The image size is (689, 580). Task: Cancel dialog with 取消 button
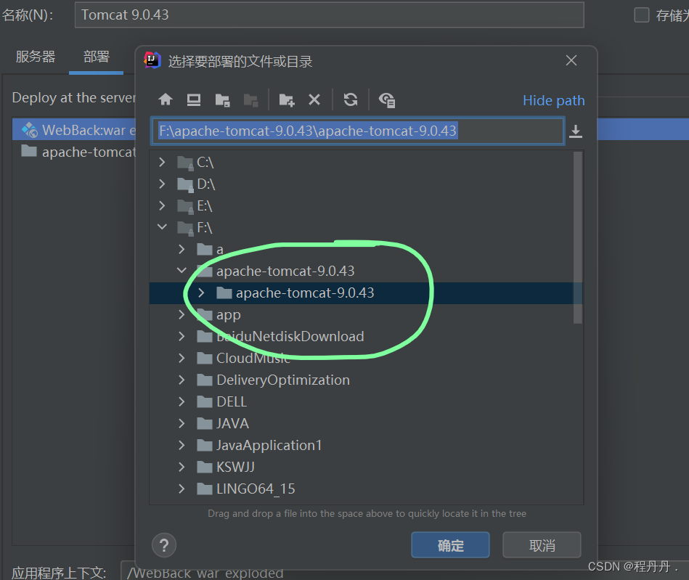pyautogui.click(x=542, y=545)
